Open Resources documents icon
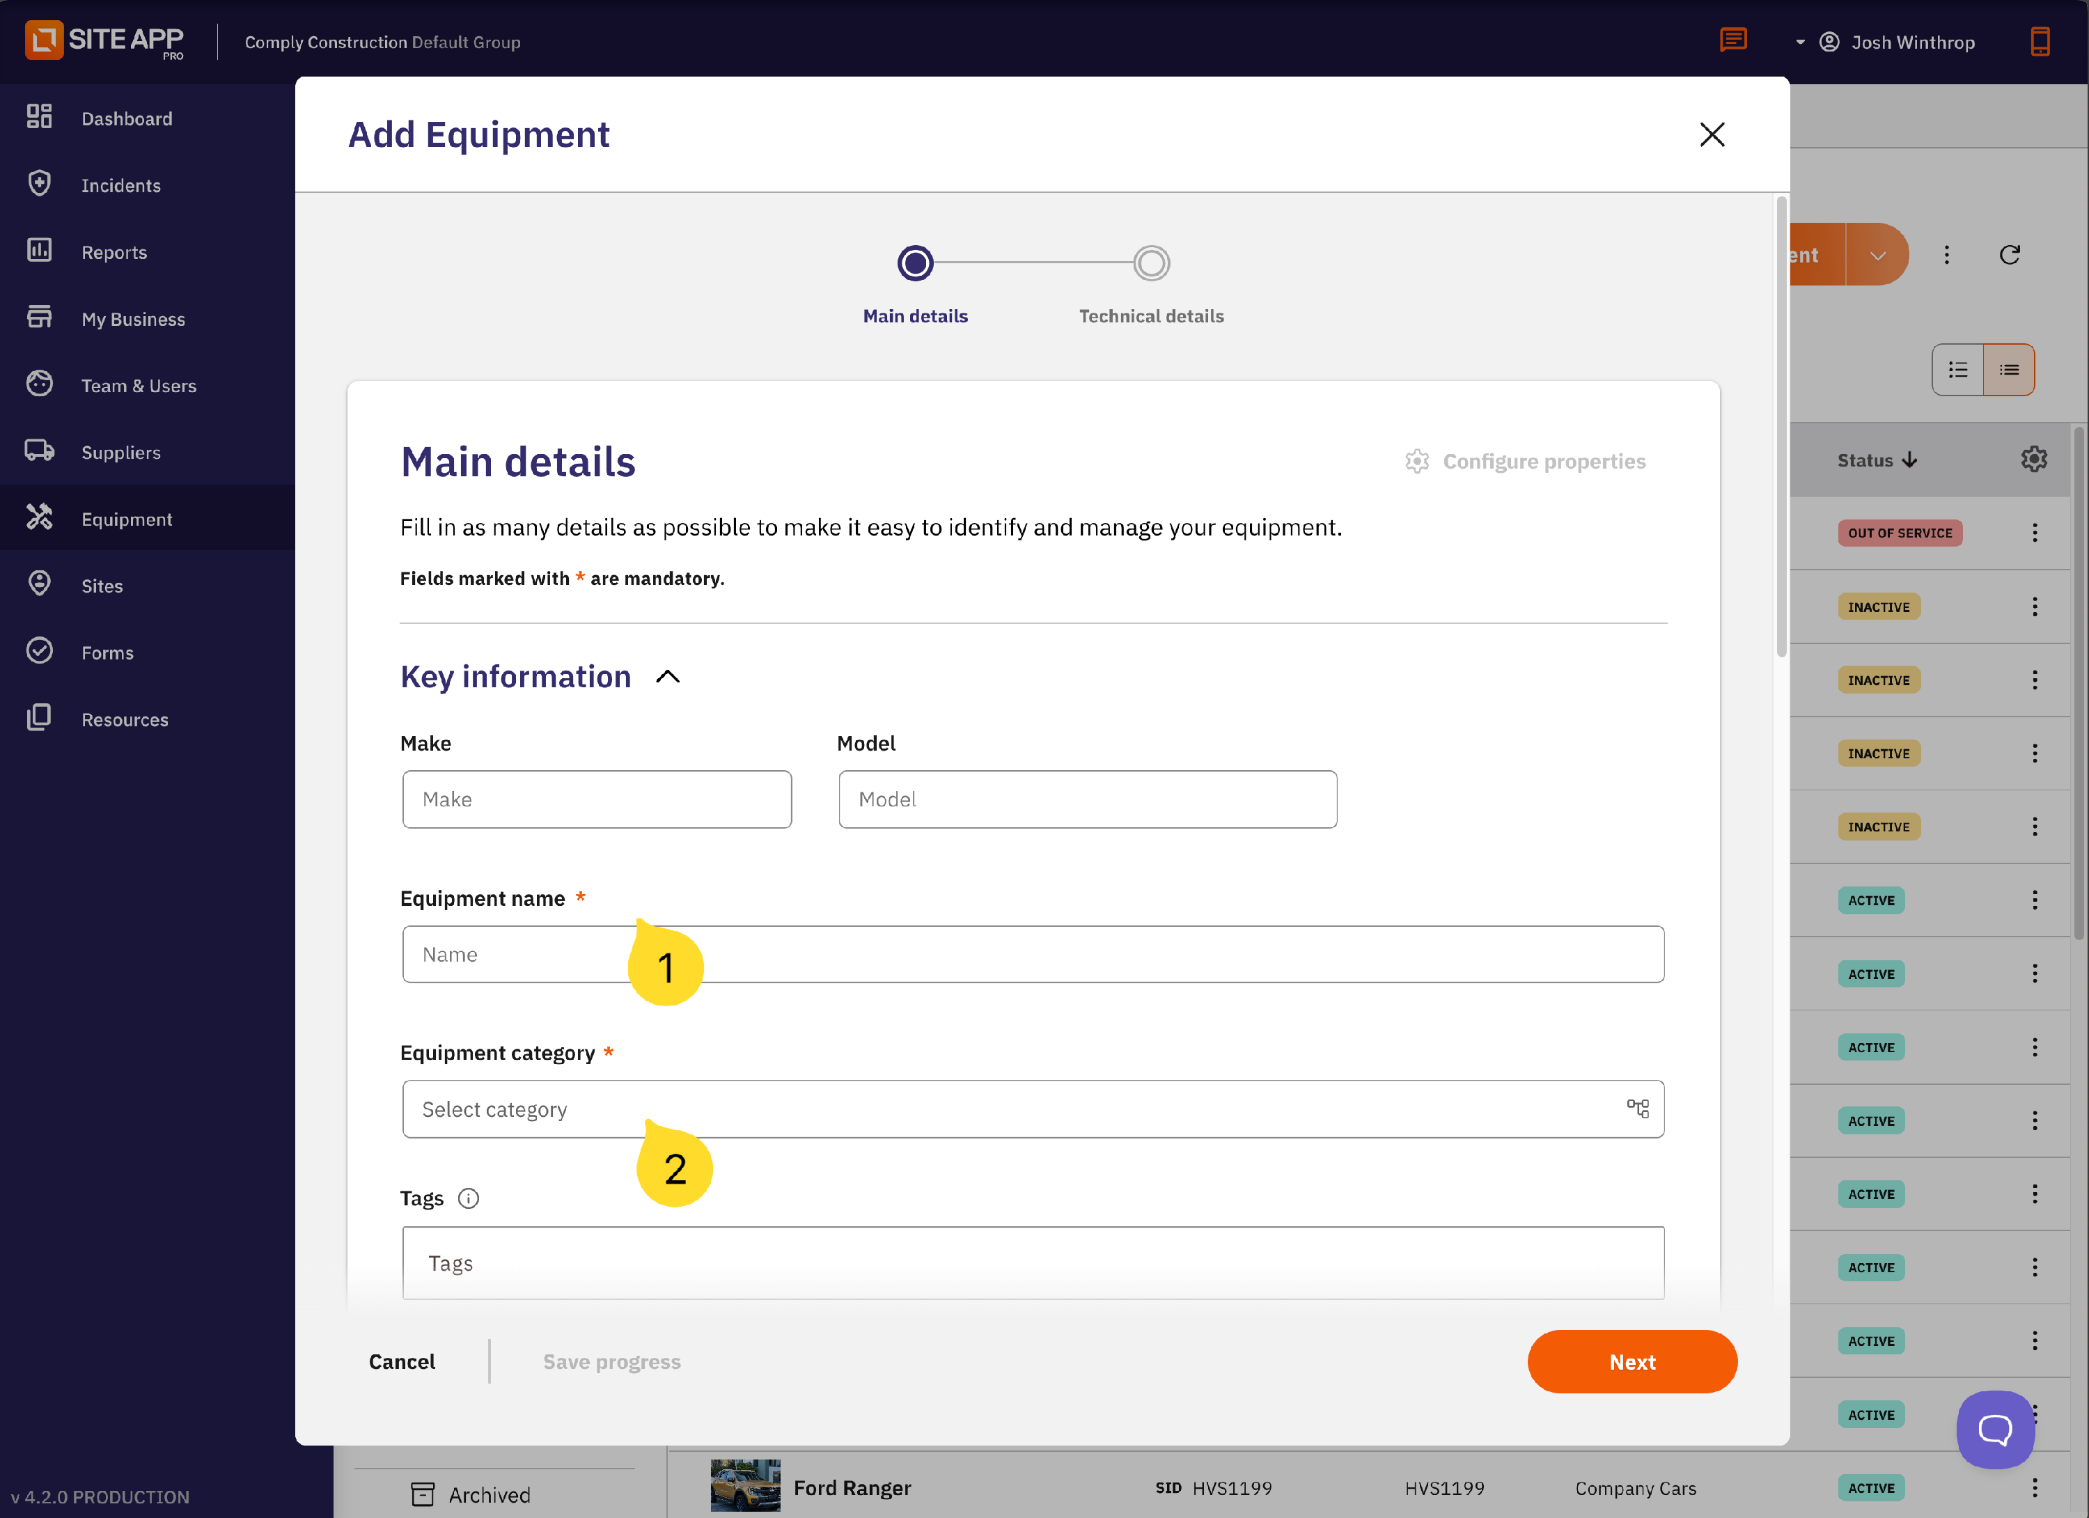This screenshot has width=2089, height=1518. click(x=39, y=717)
